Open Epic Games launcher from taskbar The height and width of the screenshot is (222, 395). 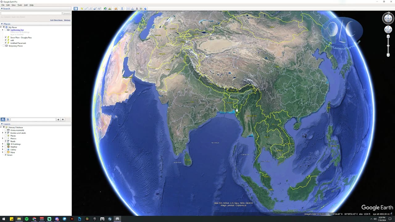coord(95,219)
